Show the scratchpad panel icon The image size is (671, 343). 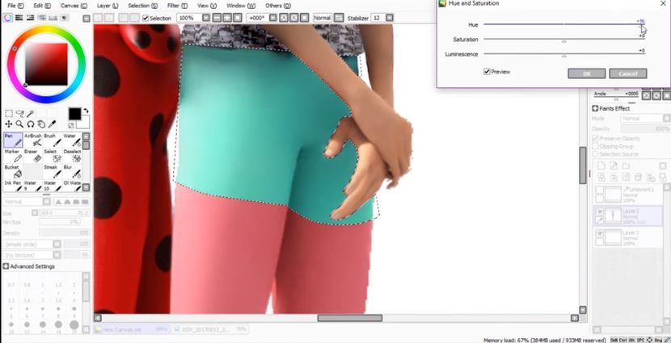tap(64, 18)
